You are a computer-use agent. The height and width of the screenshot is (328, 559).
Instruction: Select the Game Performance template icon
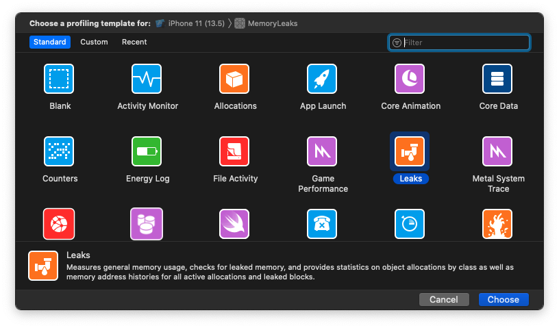pos(322,151)
